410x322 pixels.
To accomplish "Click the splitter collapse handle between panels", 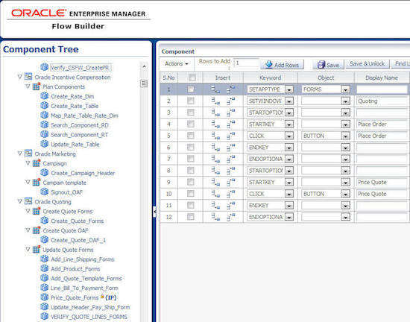I will [154, 212].
